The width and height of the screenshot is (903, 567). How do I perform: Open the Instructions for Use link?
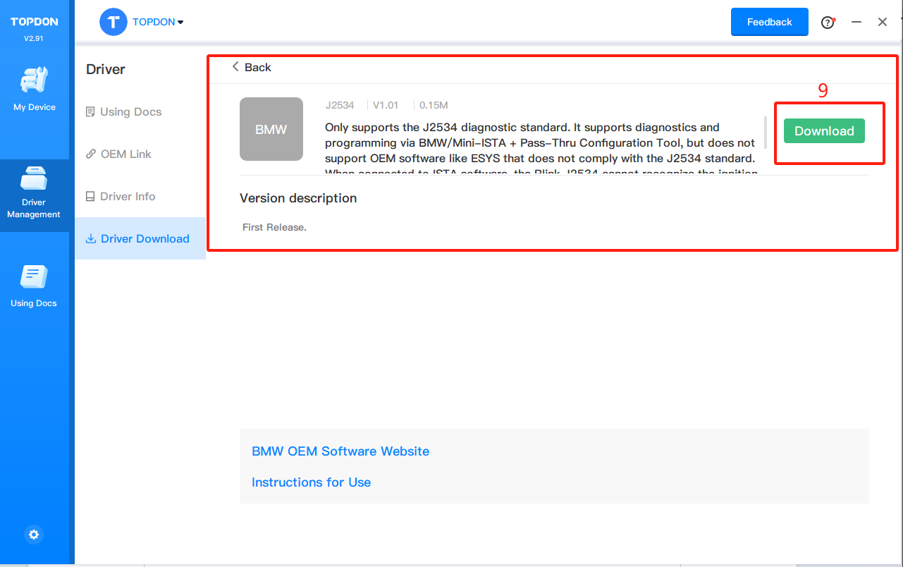311,482
